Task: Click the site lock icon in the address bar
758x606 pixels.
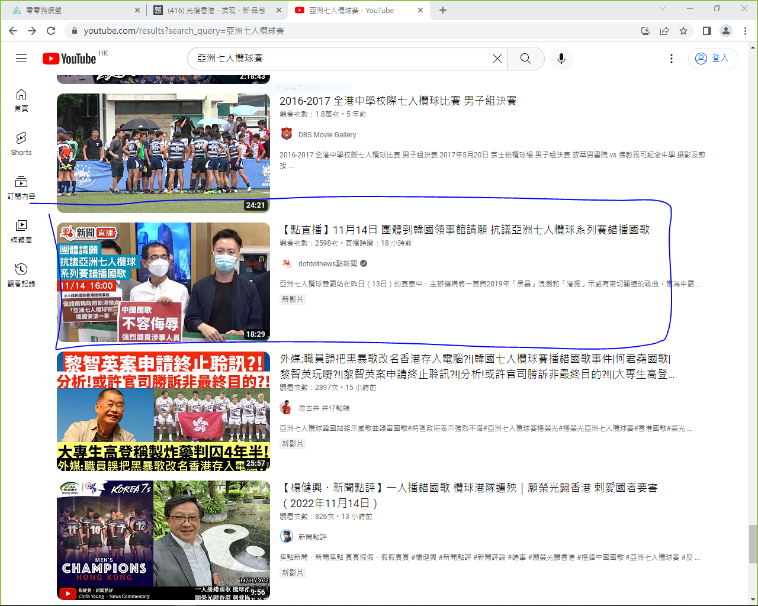Action: 74,31
